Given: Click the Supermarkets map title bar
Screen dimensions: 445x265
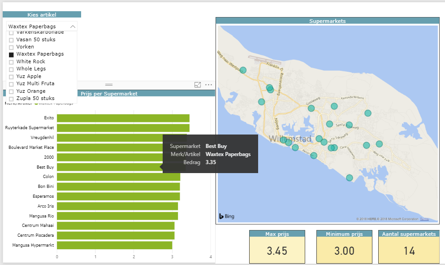Looking at the screenshot, I should (x=328, y=21).
